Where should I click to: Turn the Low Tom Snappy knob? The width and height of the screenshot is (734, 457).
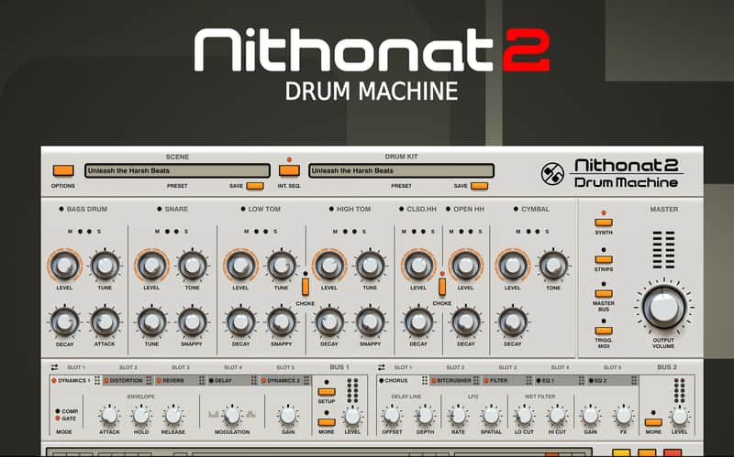282,322
